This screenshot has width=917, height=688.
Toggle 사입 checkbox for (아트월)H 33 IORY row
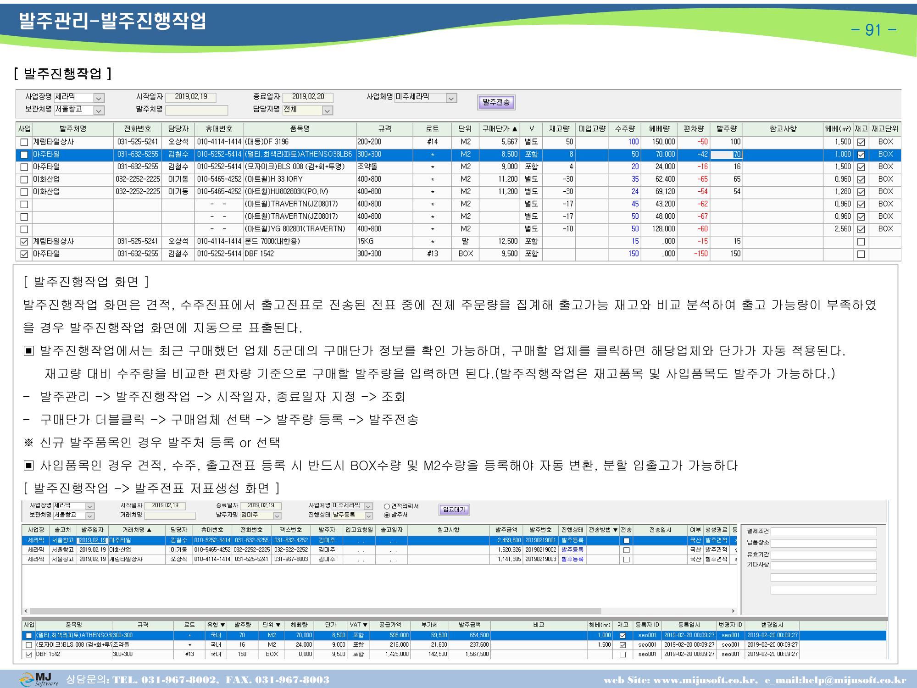(x=24, y=180)
